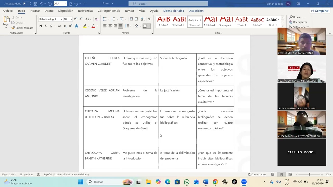Open the font size dropdown
333x187 pixels.
[71, 19]
